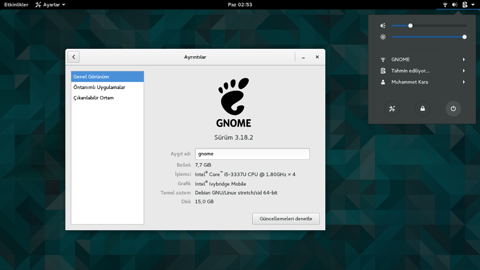Image resolution: width=480 pixels, height=270 pixels.
Task: Click the Ayrıntılar window title
Action: pyautogui.click(x=195, y=57)
